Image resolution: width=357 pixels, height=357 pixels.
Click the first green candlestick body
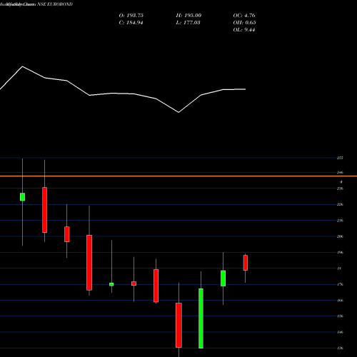click(x=22, y=197)
